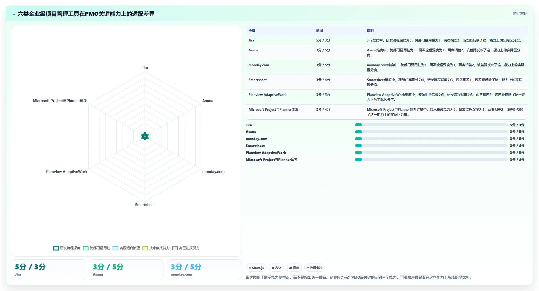Select the Planview AdaptiveWork progress bar

(x=431, y=153)
